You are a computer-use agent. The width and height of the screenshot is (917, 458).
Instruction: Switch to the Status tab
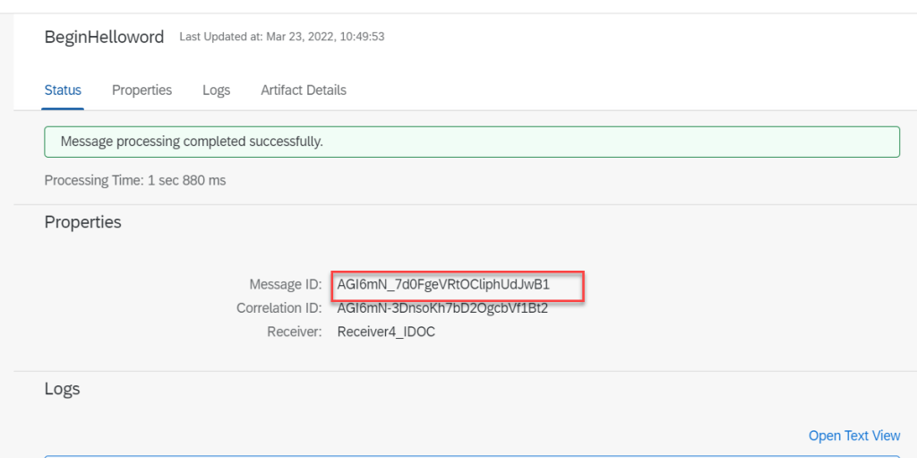[63, 91]
